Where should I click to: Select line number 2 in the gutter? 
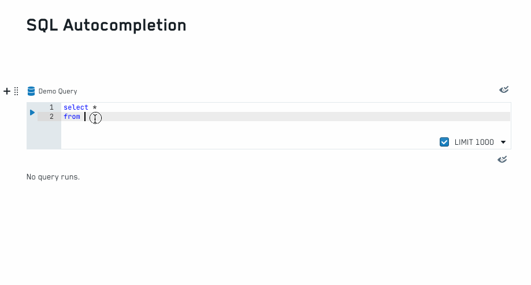coord(51,117)
